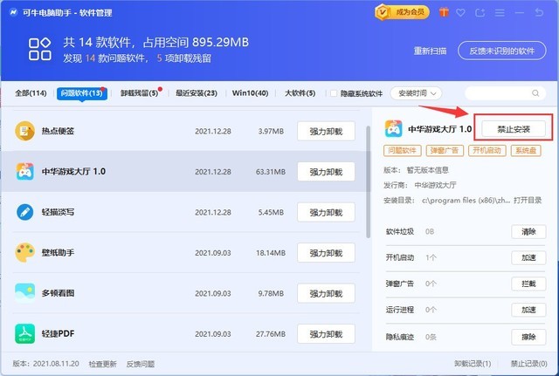This screenshot has height=376, width=559.
Task: Click the 反馈问题 link
Action: [141, 364]
